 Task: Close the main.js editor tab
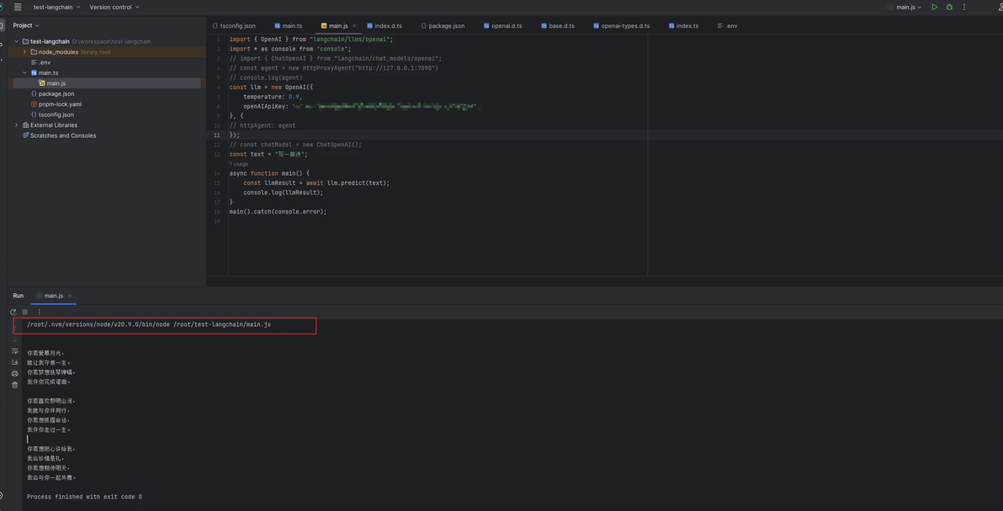pyautogui.click(x=354, y=26)
